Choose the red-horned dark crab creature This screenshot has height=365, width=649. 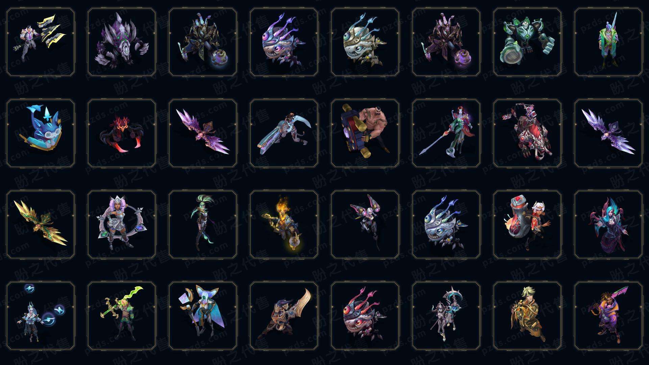[122, 133]
